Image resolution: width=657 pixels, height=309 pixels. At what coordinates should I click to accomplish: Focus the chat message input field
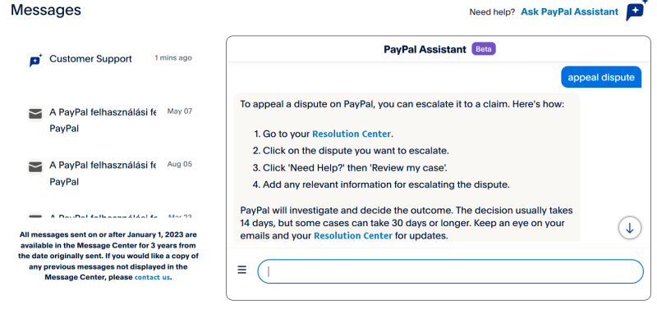pos(450,272)
